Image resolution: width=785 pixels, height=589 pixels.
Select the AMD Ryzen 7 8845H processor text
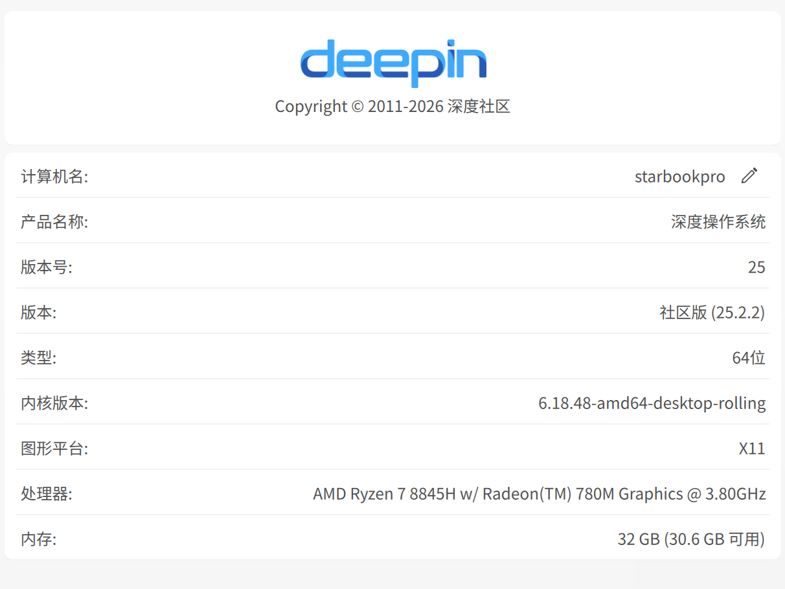(540, 494)
